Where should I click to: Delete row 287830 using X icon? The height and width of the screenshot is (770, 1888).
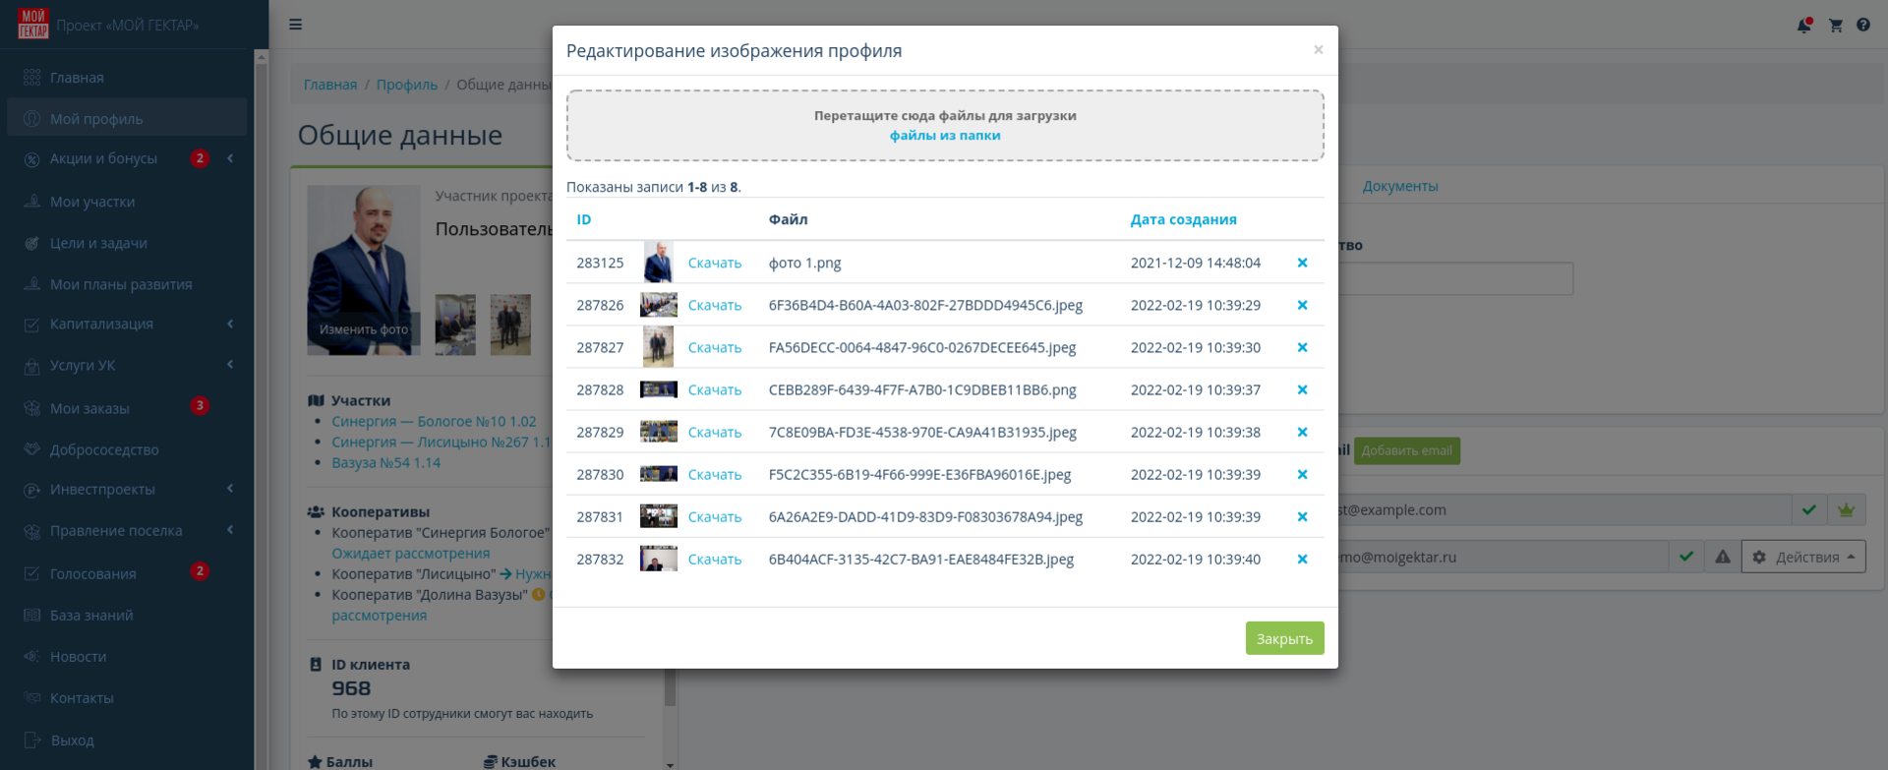pos(1302,474)
